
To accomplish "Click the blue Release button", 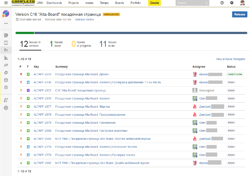I will coord(239,14).
